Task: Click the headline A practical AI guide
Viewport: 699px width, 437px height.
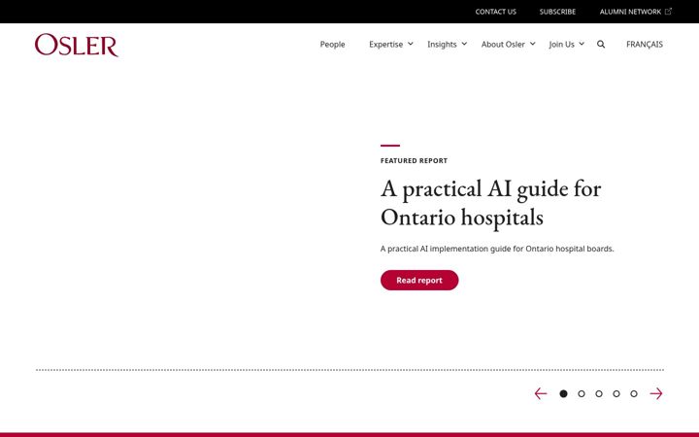Action: [x=491, y=203]
